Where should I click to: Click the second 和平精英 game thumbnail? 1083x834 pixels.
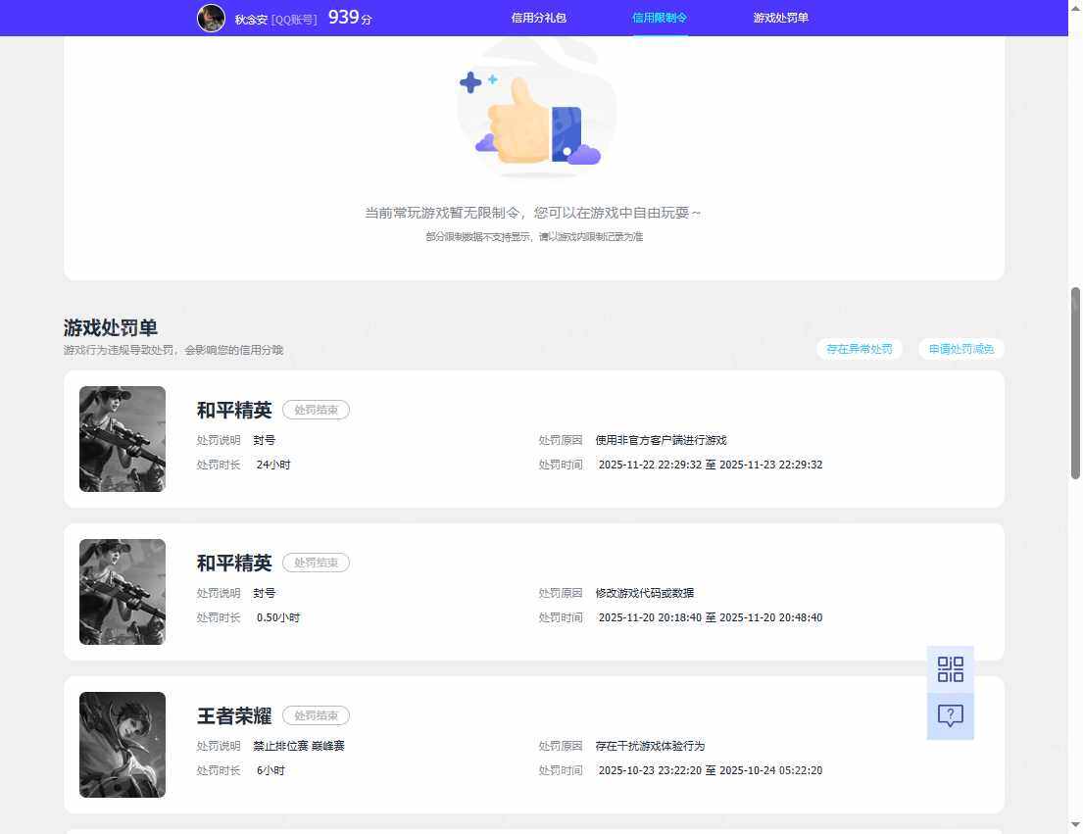click(123, 592)
